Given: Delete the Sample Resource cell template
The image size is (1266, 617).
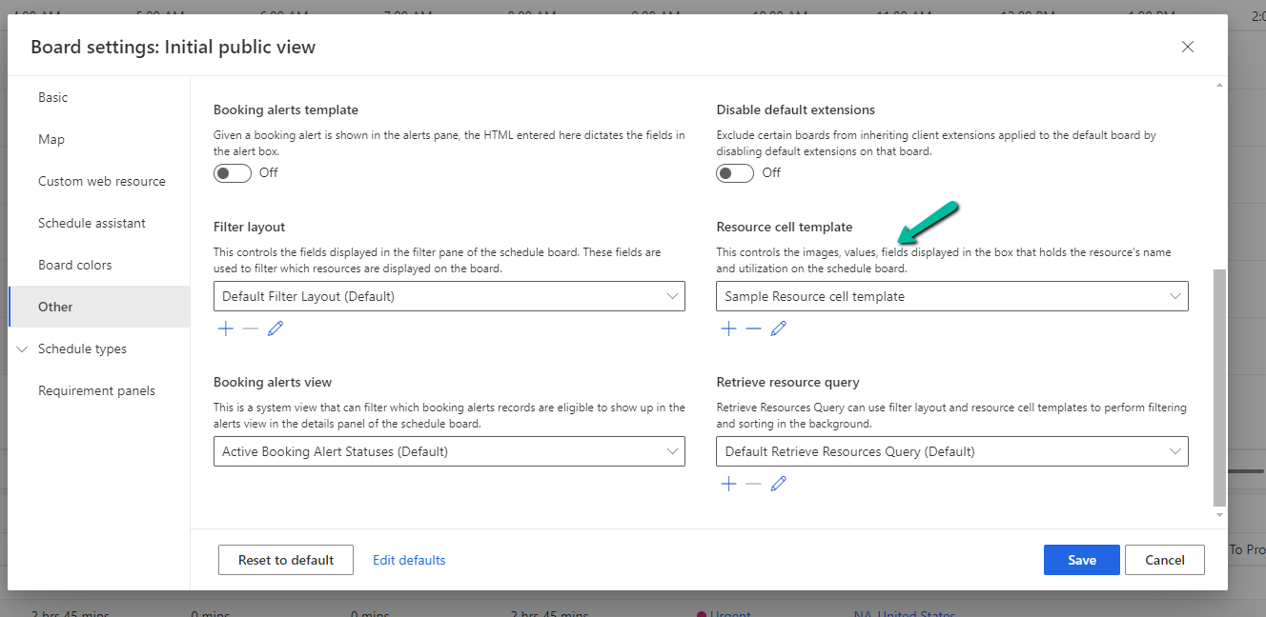Looking at the screenshot, I should coord(753,328).
